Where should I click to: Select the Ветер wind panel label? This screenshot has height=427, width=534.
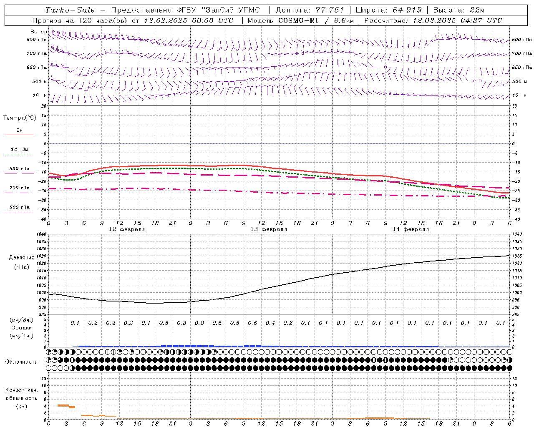[x=39, y=32]
